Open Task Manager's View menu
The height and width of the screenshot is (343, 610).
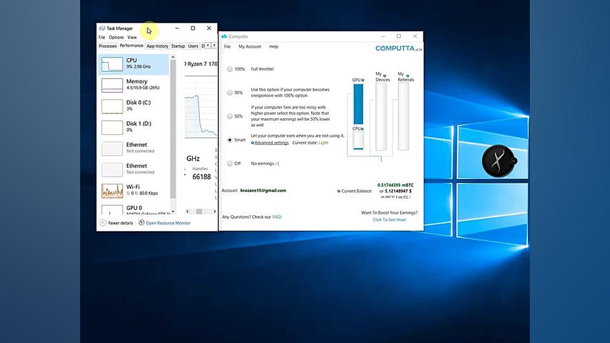click(x=132, y=37)
